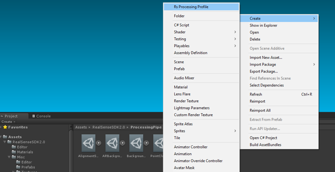Click Export Package...
Screen dimensions: 335x172
279,71
